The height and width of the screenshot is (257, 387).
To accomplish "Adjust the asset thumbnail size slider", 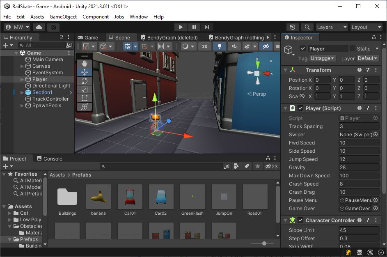I will tap(264, 243).
